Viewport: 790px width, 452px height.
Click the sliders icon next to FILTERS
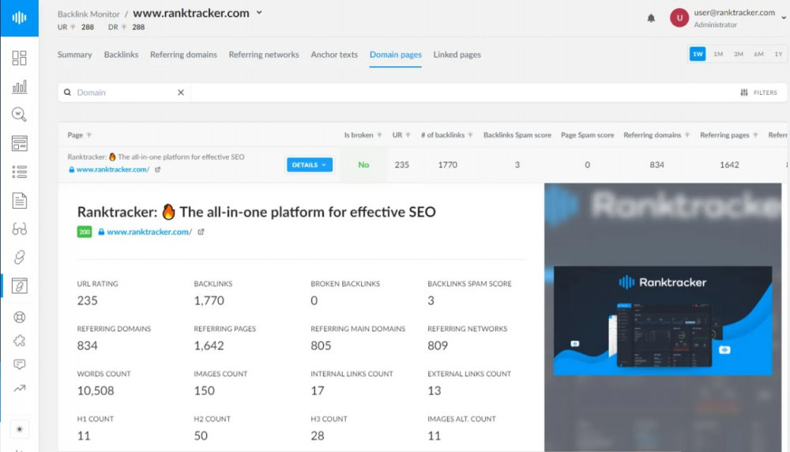pyautogui.click(x=744, y=92)
